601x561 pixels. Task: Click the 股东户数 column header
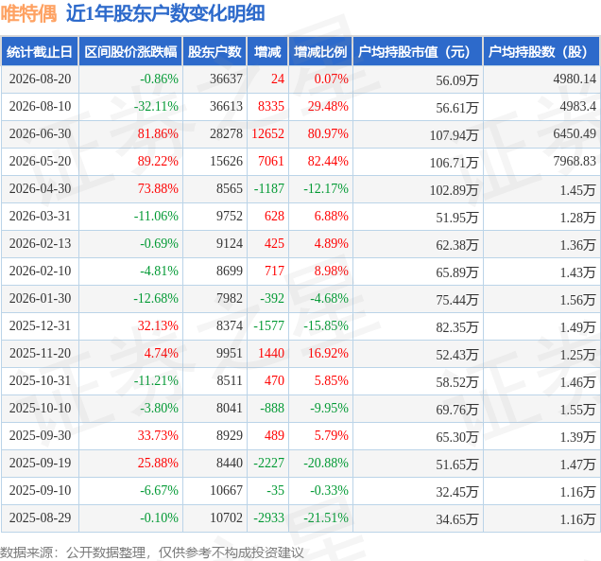[x=215, y=51]
